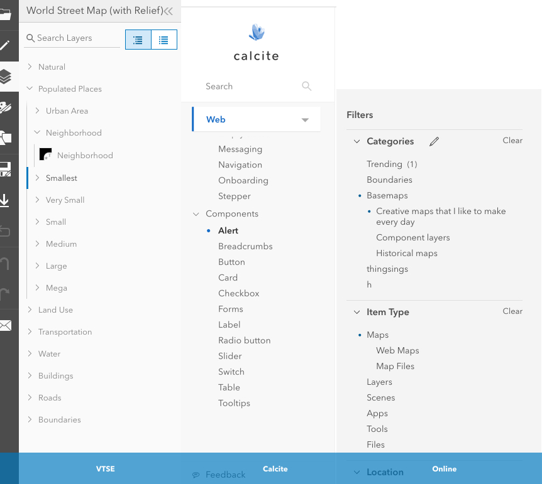Select the Trending (1) category
This screenshot has height=484, width=542.
(392, 164)
